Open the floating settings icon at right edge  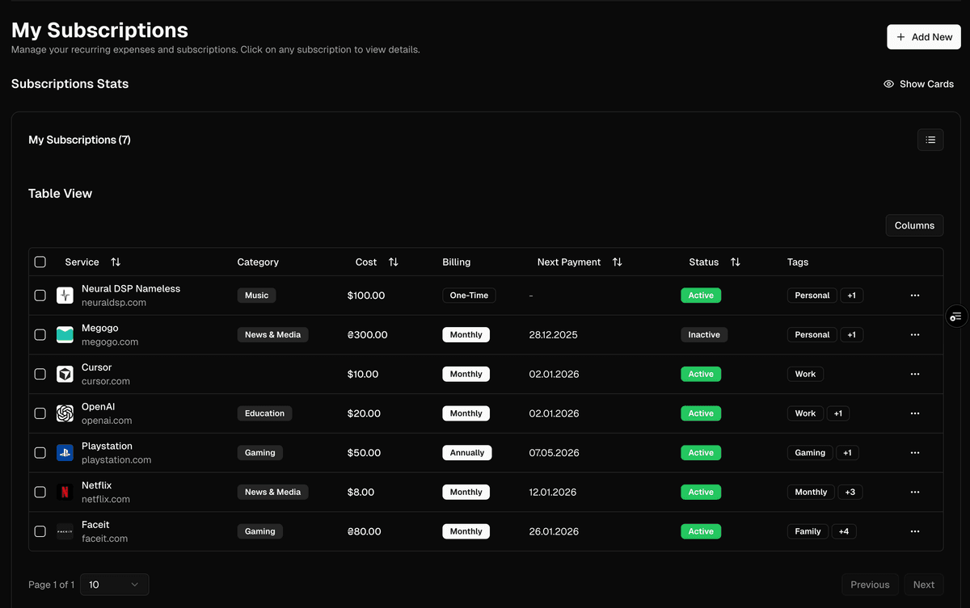point(955,317)
